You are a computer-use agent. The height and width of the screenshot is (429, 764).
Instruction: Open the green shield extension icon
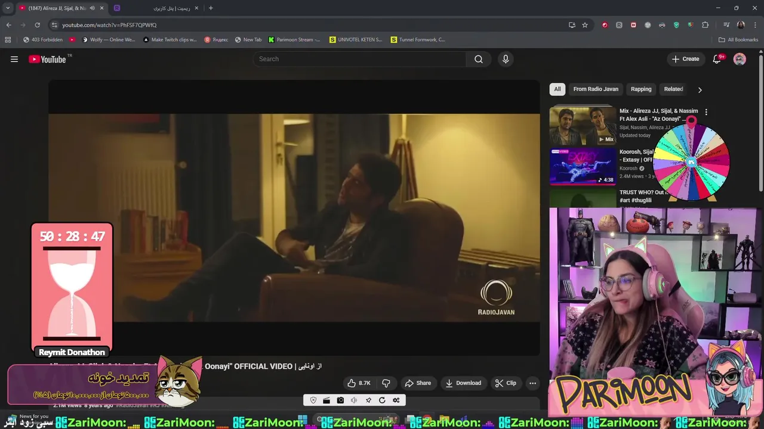(x=676, y=25)
